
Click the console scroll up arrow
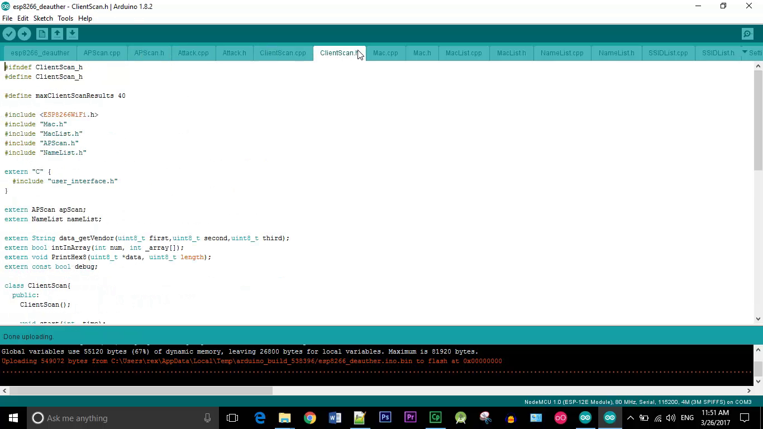point(758,350)
